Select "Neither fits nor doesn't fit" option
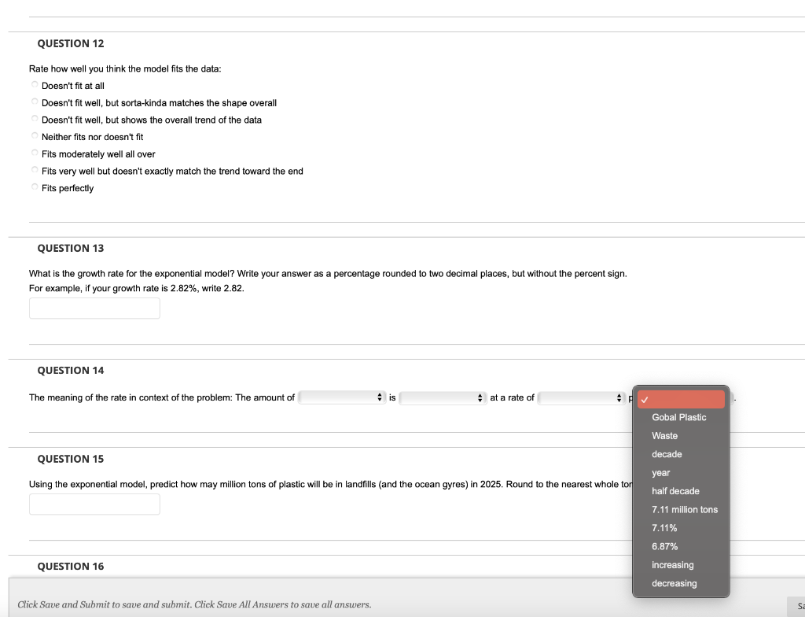 click(x=35, y=136)
